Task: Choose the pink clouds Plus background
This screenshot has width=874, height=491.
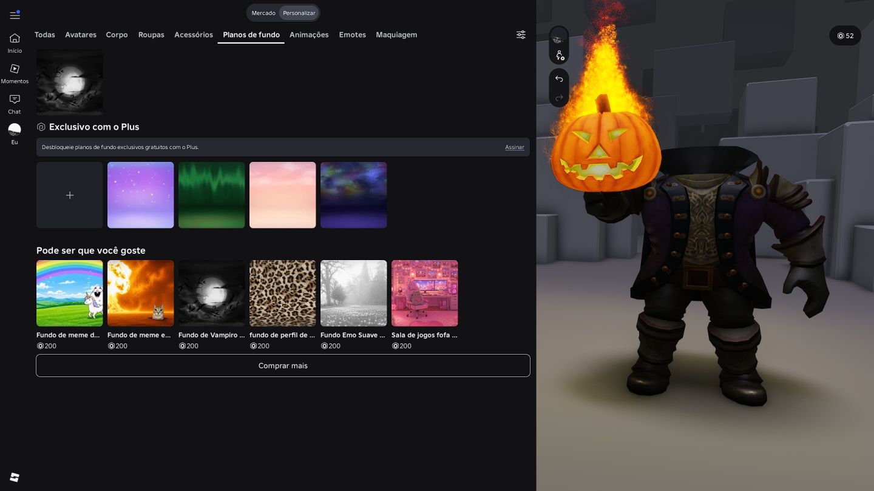Action: coord(283,195)
